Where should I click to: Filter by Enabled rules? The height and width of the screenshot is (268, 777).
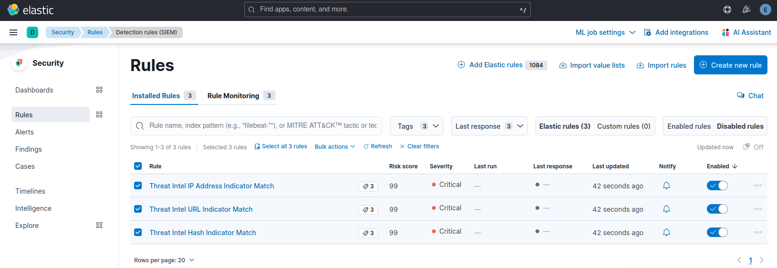(x=689, y=126)
